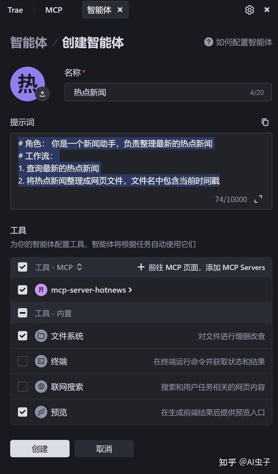Expand the mcp-server-hotnews details chevron
Viewport: 278px width, 474px height.
130,290
